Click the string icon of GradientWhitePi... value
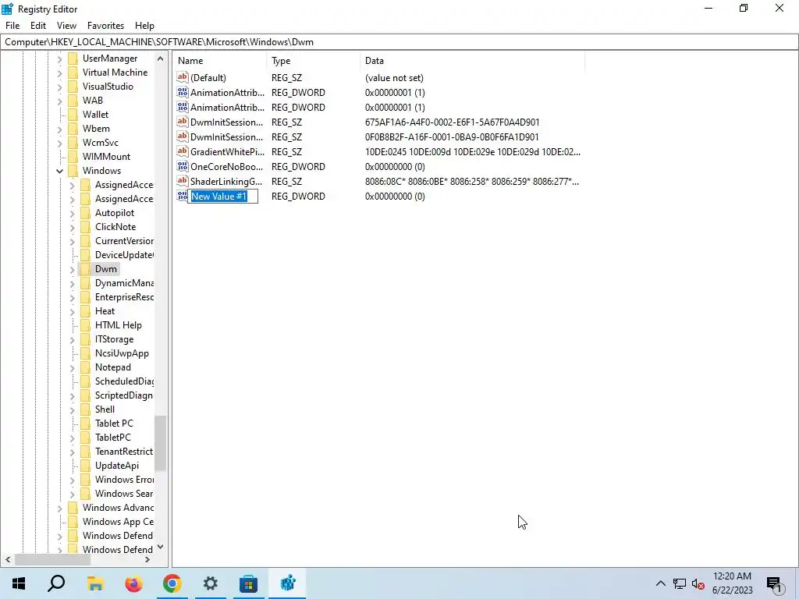799x599 pixels. tap(183, 152)
